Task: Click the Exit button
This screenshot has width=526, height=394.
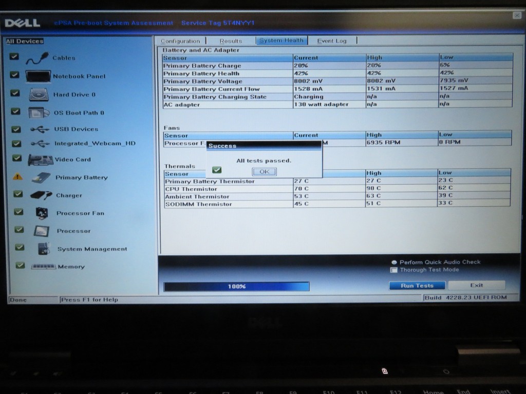Action: click(x=476, y=285)
